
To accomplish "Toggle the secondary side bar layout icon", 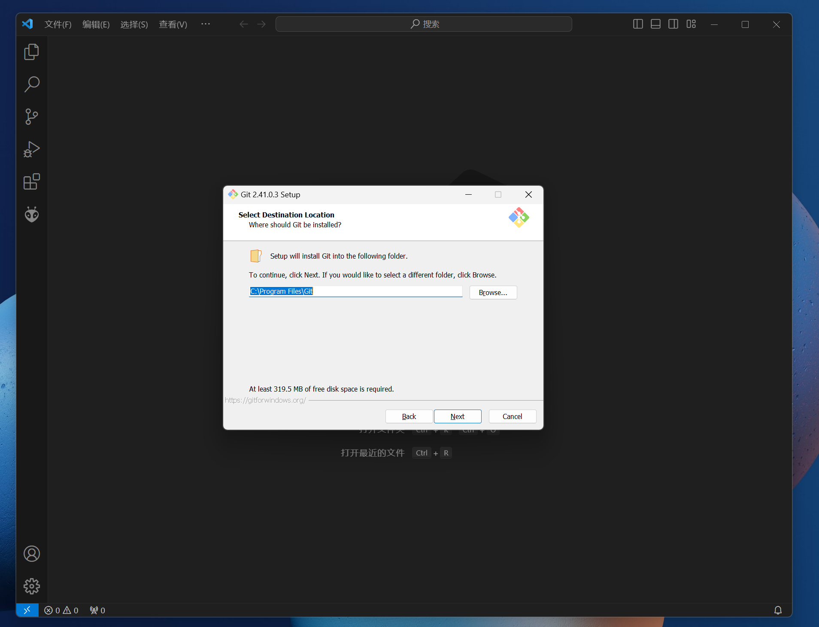I will (x=673, y=24).
